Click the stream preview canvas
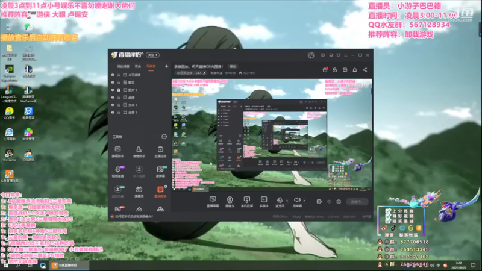Image resolution: width=482 pixels, height=271 pixels. [272, 135]
